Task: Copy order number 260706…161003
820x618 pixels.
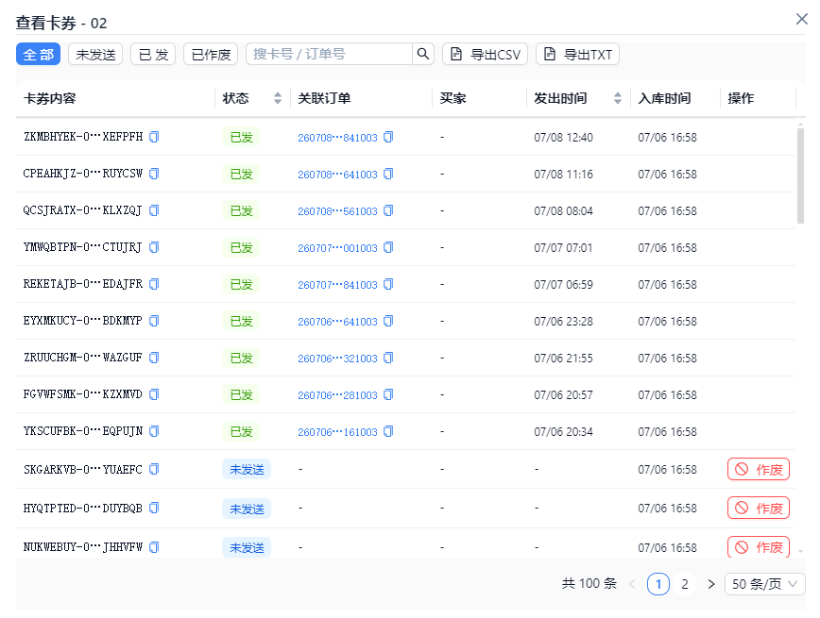Action: [388, 431]
